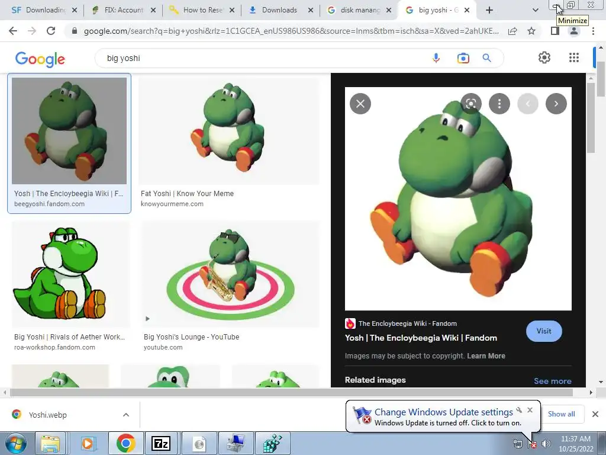
Task: Go back to the previous page
Action: [13, 31]
